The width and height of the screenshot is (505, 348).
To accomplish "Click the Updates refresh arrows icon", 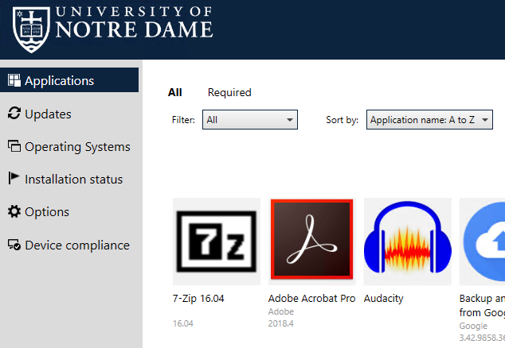I will coord(14,114).
